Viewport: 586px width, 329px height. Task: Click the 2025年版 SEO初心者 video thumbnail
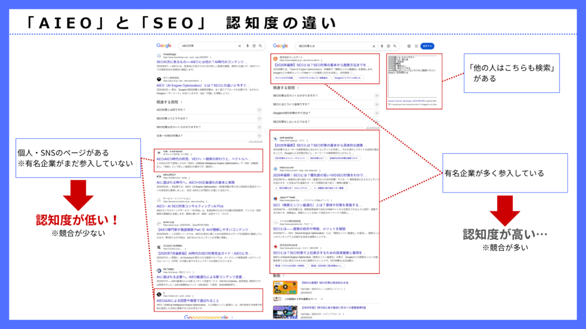285,311
